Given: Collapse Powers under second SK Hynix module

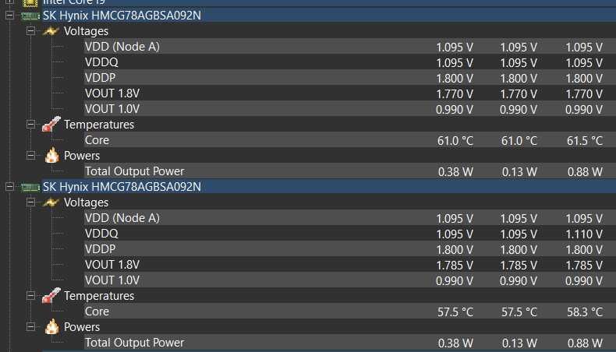Looking at the screenshot, I should pyautogui.click(x=30, y=327).
